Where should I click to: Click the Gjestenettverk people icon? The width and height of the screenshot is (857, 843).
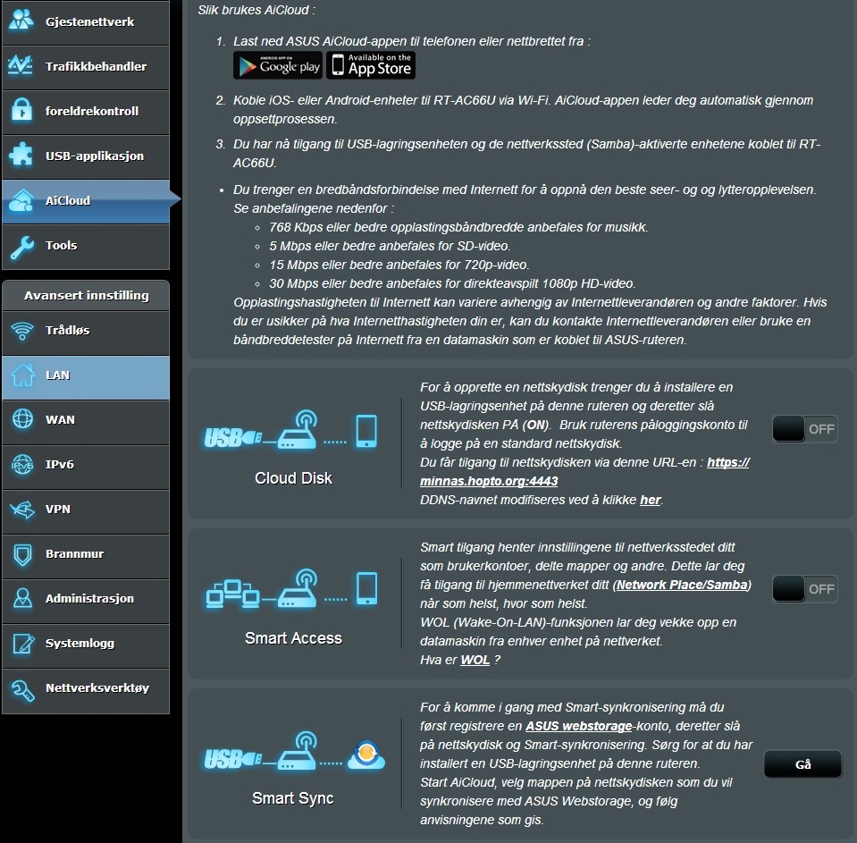pos(21,19)
